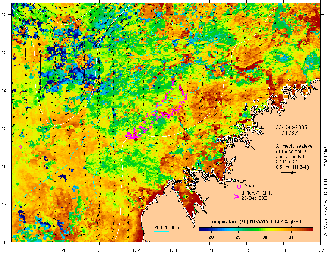This screenshot has height=253, width=328.
Task: Click the longitude axis label '125'
Action: pos(247,250)
